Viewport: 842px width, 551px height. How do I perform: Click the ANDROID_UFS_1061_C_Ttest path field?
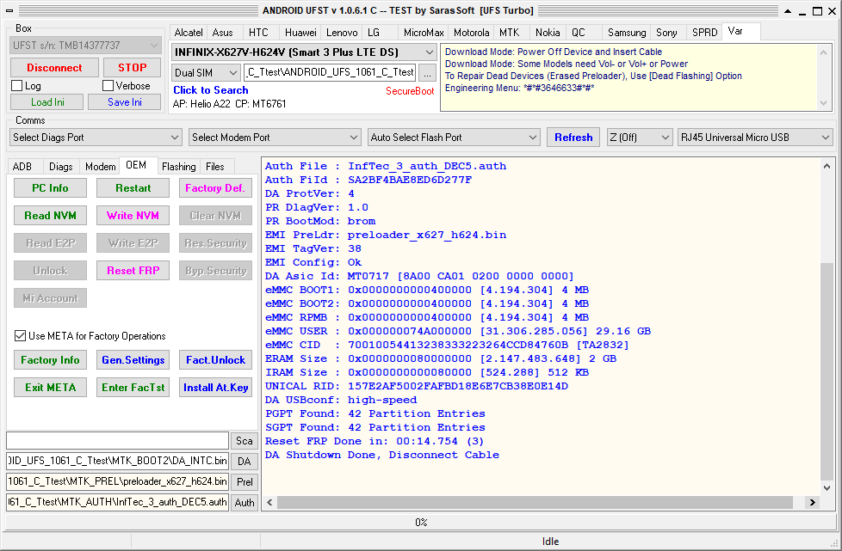(x=331, y=72)
